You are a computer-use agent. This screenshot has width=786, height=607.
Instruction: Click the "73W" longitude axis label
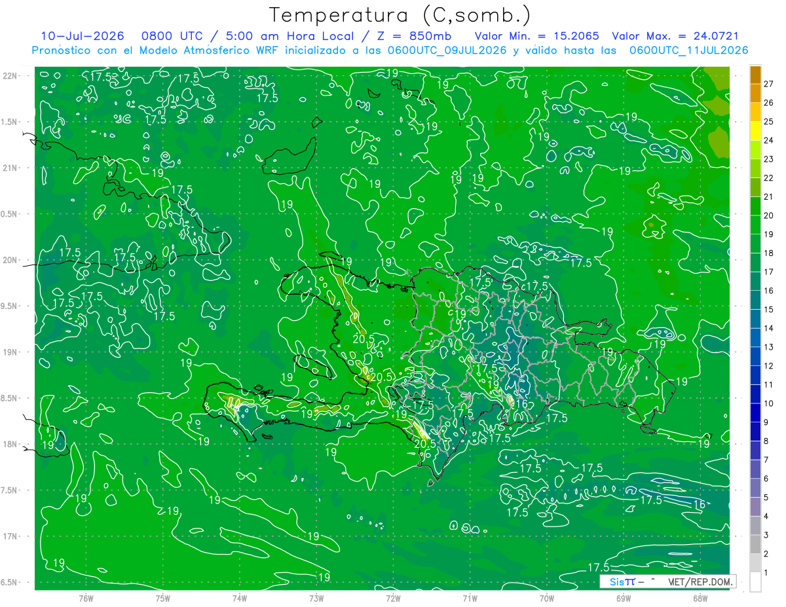click(316, 598)
